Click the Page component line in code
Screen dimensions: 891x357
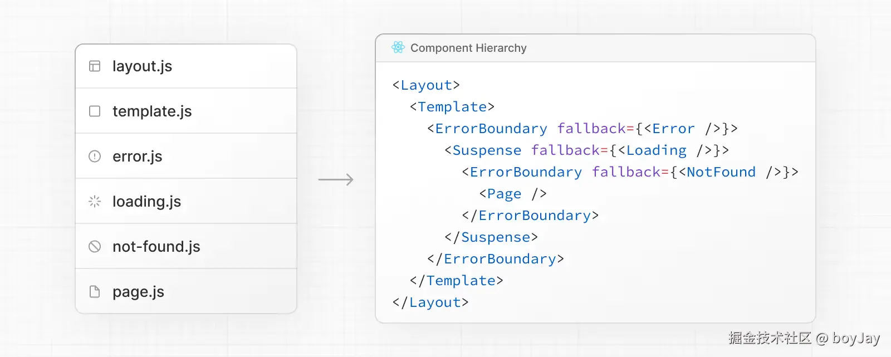[513, 194]
